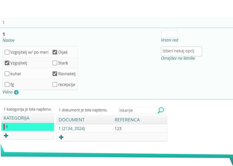Screen dimensions: 233x166
Task: Select category 1 in the Kategorija list
Action: (x=28, y=127)
